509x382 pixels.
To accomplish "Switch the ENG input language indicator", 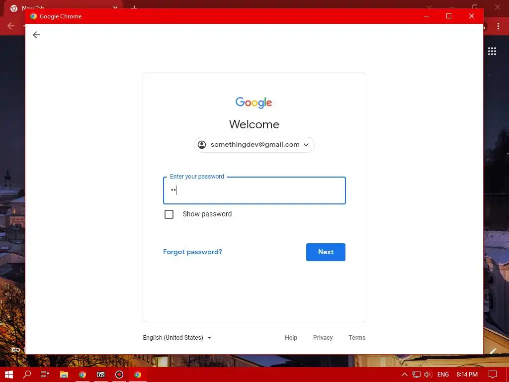I will click(x=443, y=375).
